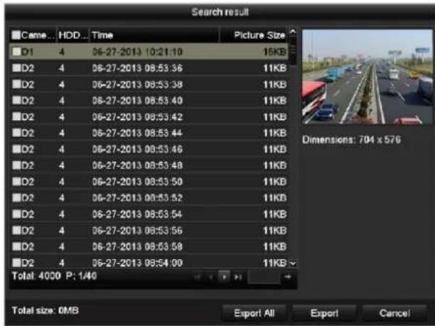Jump to the last results page
Viewport: 435px width, 326px height.
[238, 277]
